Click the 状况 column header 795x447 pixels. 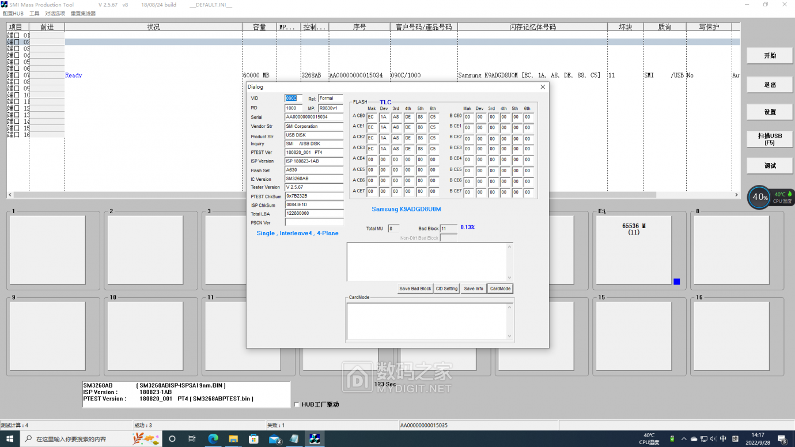pyautogui.click(x=153, y=27)
